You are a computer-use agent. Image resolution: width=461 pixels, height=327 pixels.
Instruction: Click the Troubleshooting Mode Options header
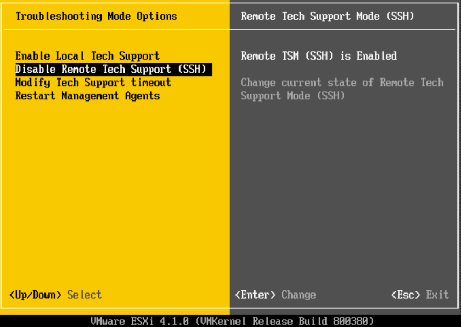click(x=97, y=16)
